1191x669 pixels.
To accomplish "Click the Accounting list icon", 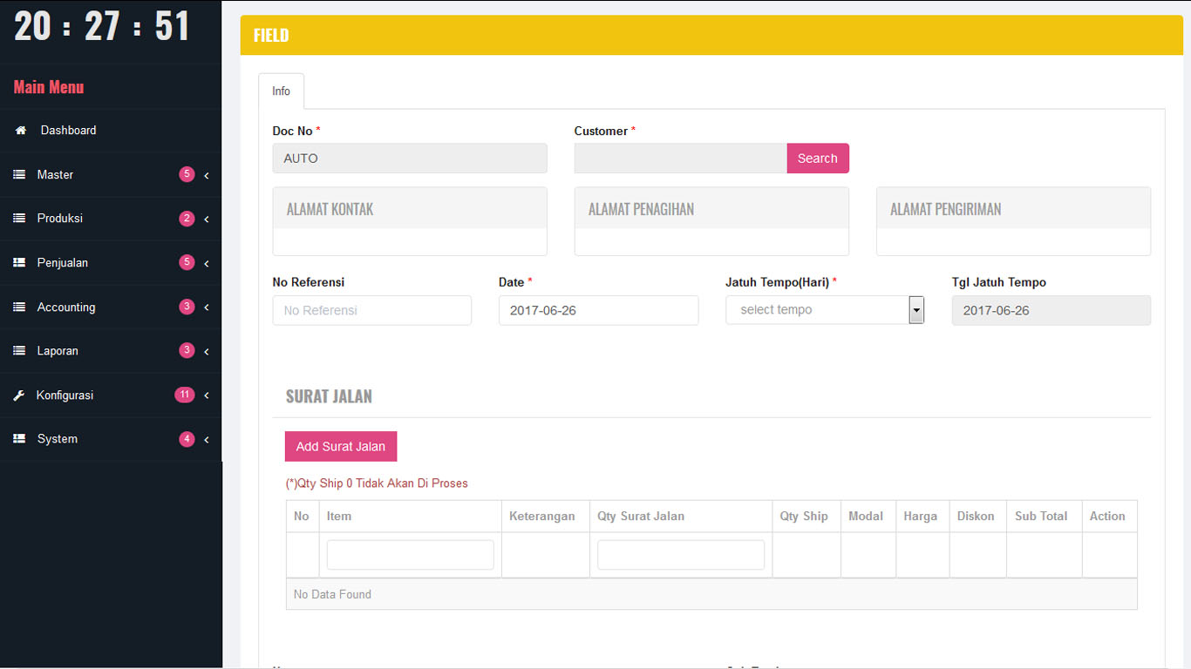I will (x=19, y=307).
